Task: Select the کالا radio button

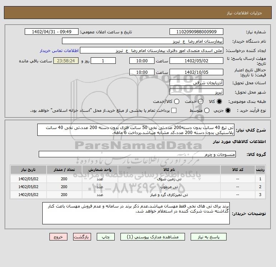Action: pos(219,101)
